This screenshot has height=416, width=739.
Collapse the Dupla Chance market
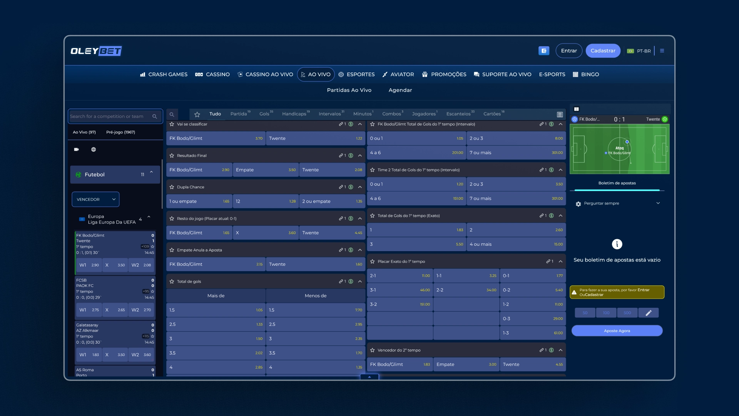pos(360,187)
